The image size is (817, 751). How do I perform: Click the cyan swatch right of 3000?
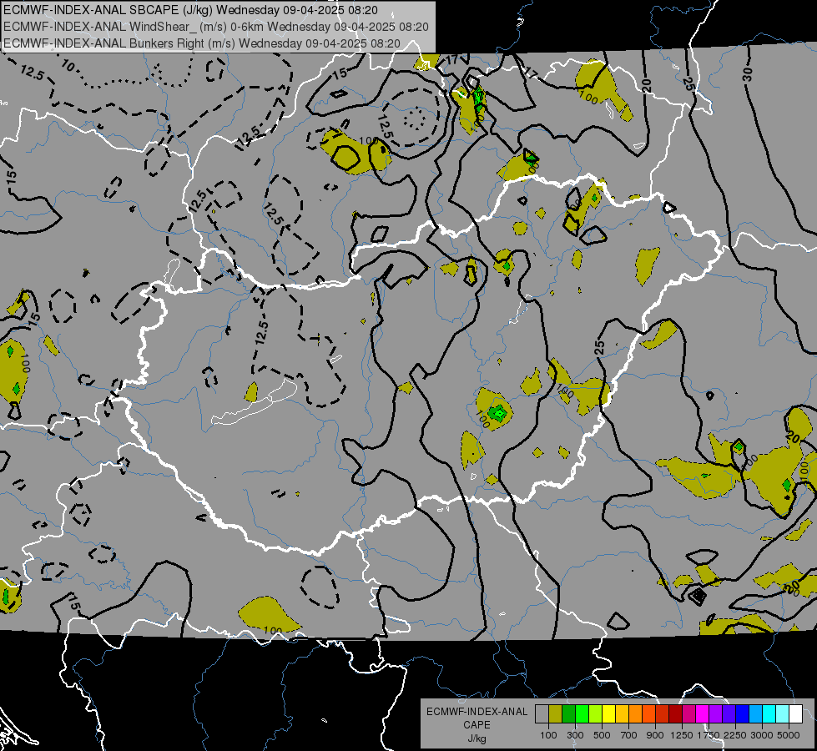coord(769,713)
